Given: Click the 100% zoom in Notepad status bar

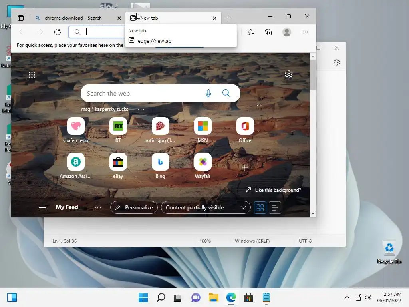Looking at the screenshot, I should coord(205,241).
